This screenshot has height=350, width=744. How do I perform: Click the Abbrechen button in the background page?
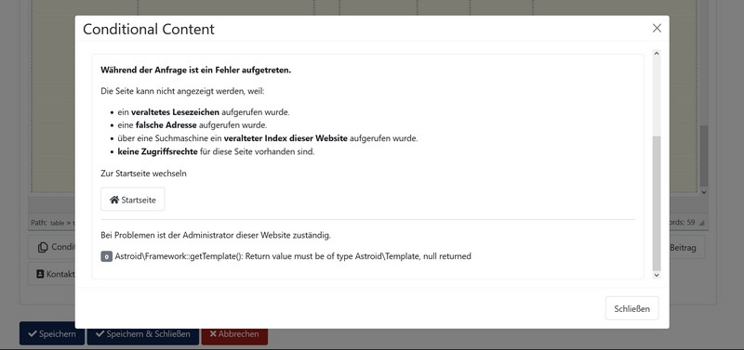click(234, 334)
